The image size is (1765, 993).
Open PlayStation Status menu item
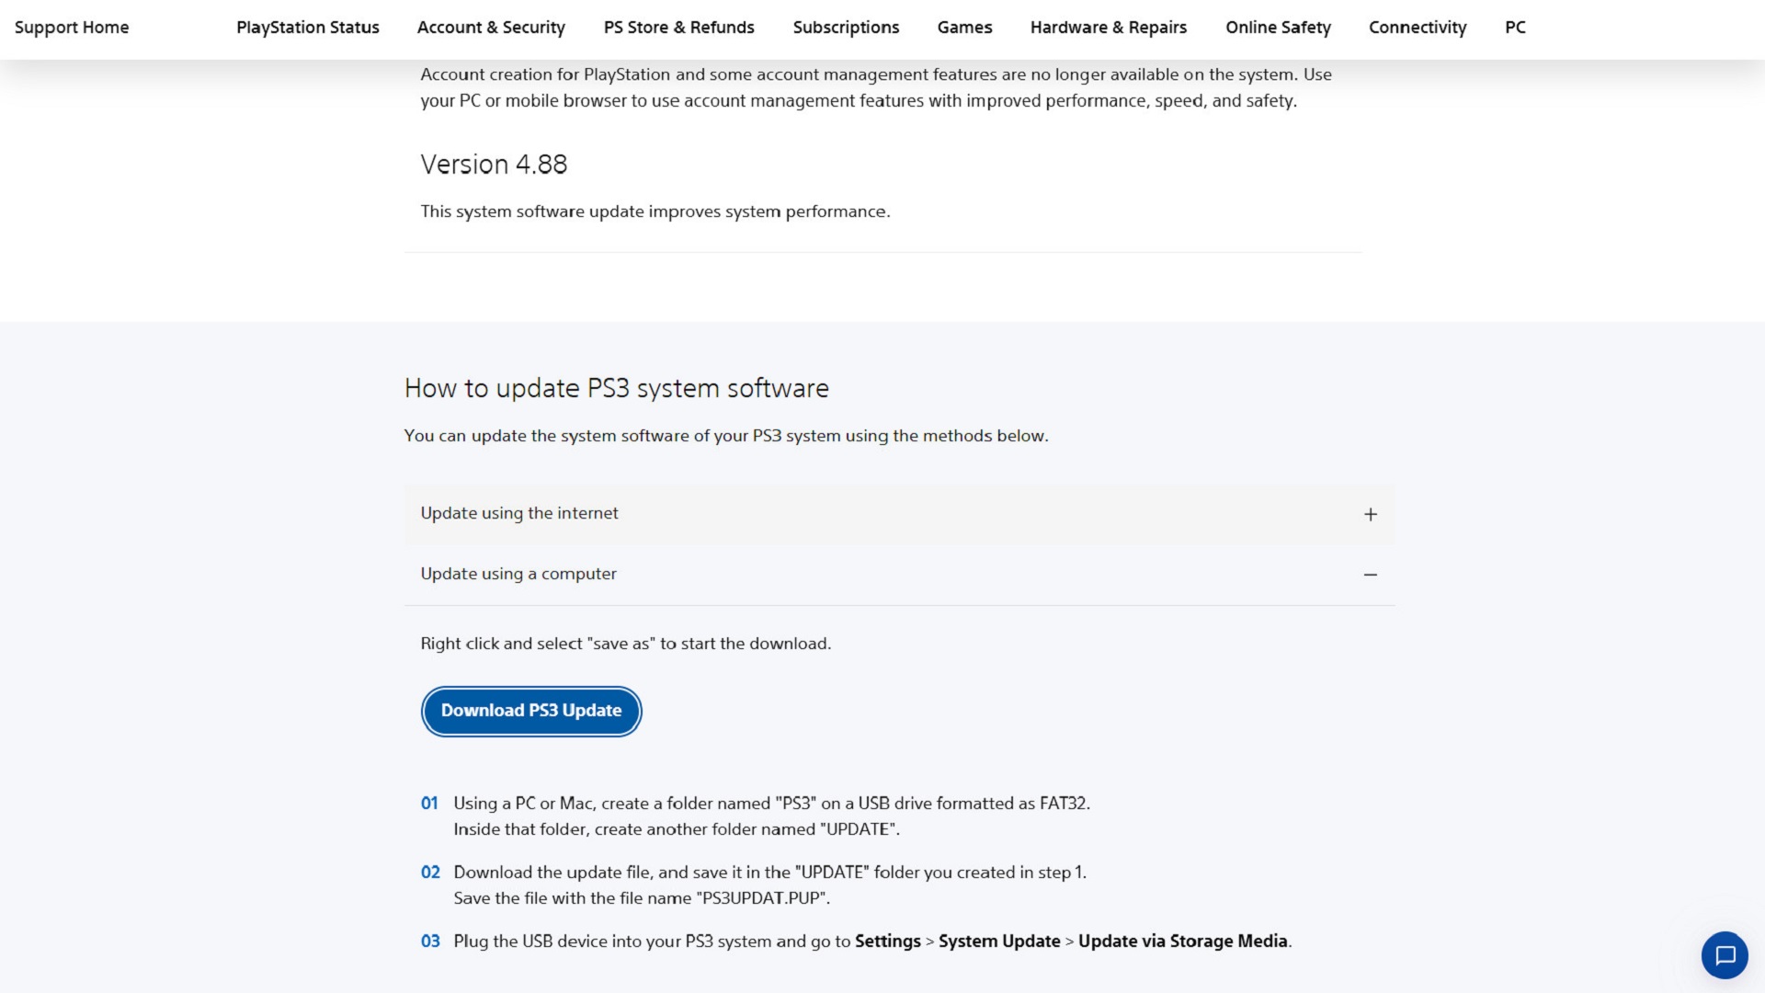click(308, 28)
